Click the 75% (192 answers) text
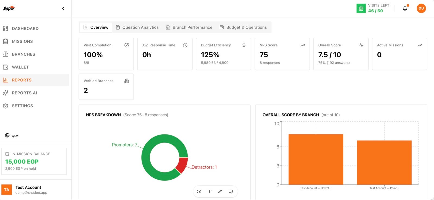This screenshot has height=200, width=434. 334,63
